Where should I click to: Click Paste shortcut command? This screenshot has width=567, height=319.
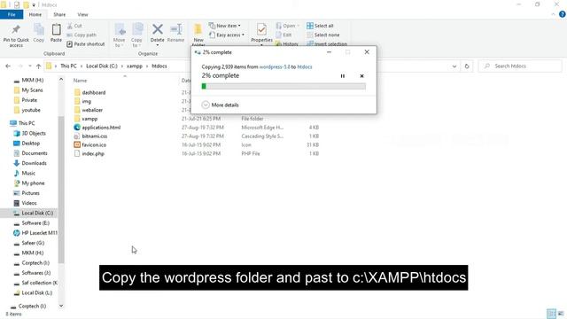click(x=86, y=44)
